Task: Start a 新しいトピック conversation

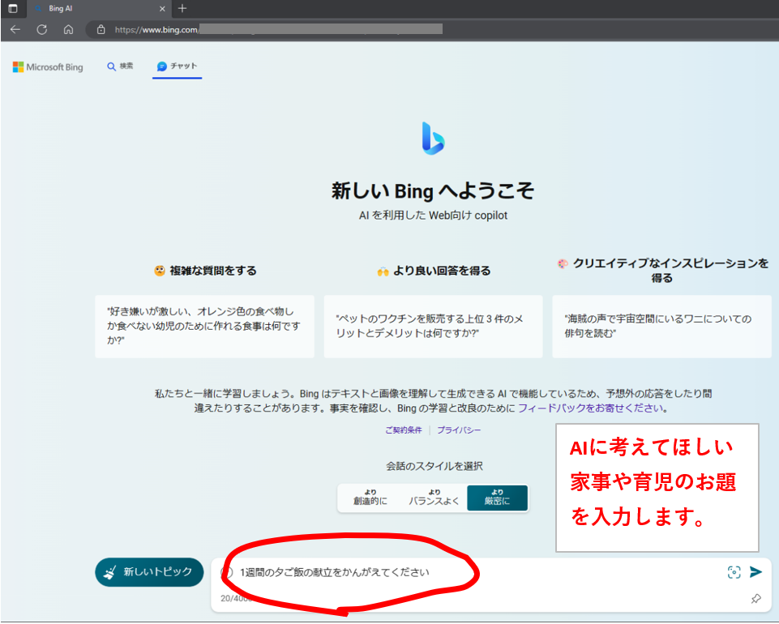Action: click(x=149, y=572)
